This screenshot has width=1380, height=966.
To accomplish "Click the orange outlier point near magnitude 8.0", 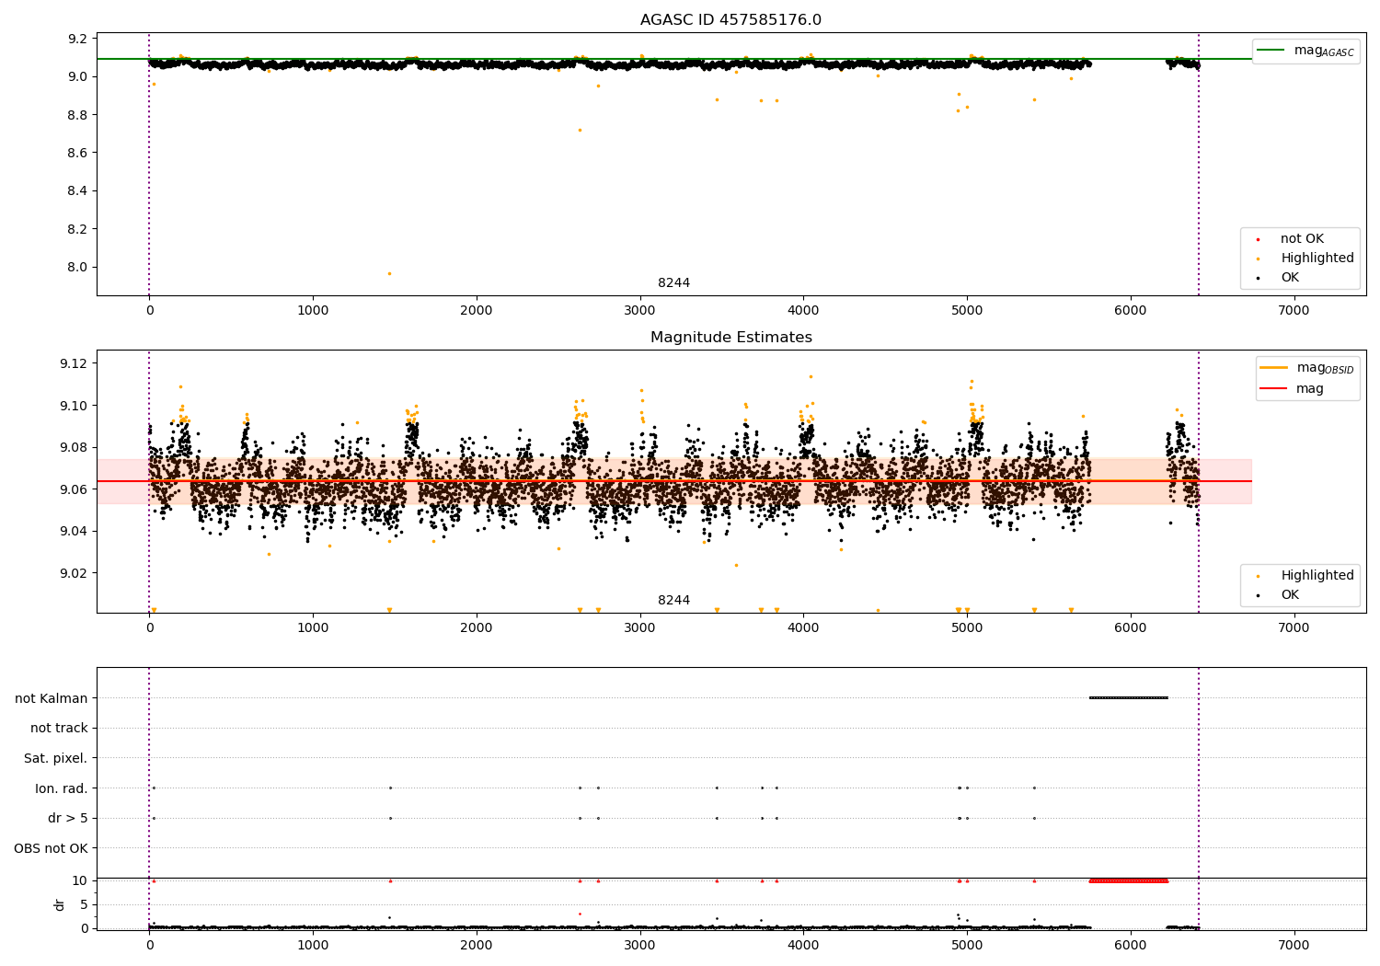I will 389,273.
